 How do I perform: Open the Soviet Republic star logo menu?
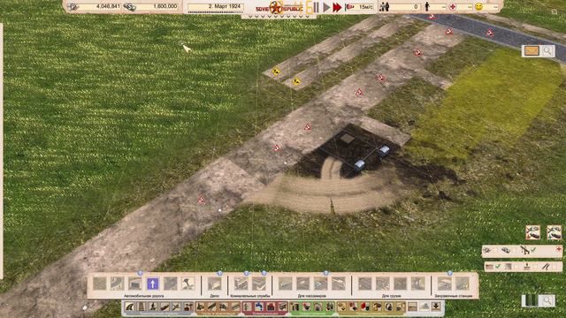277,7
